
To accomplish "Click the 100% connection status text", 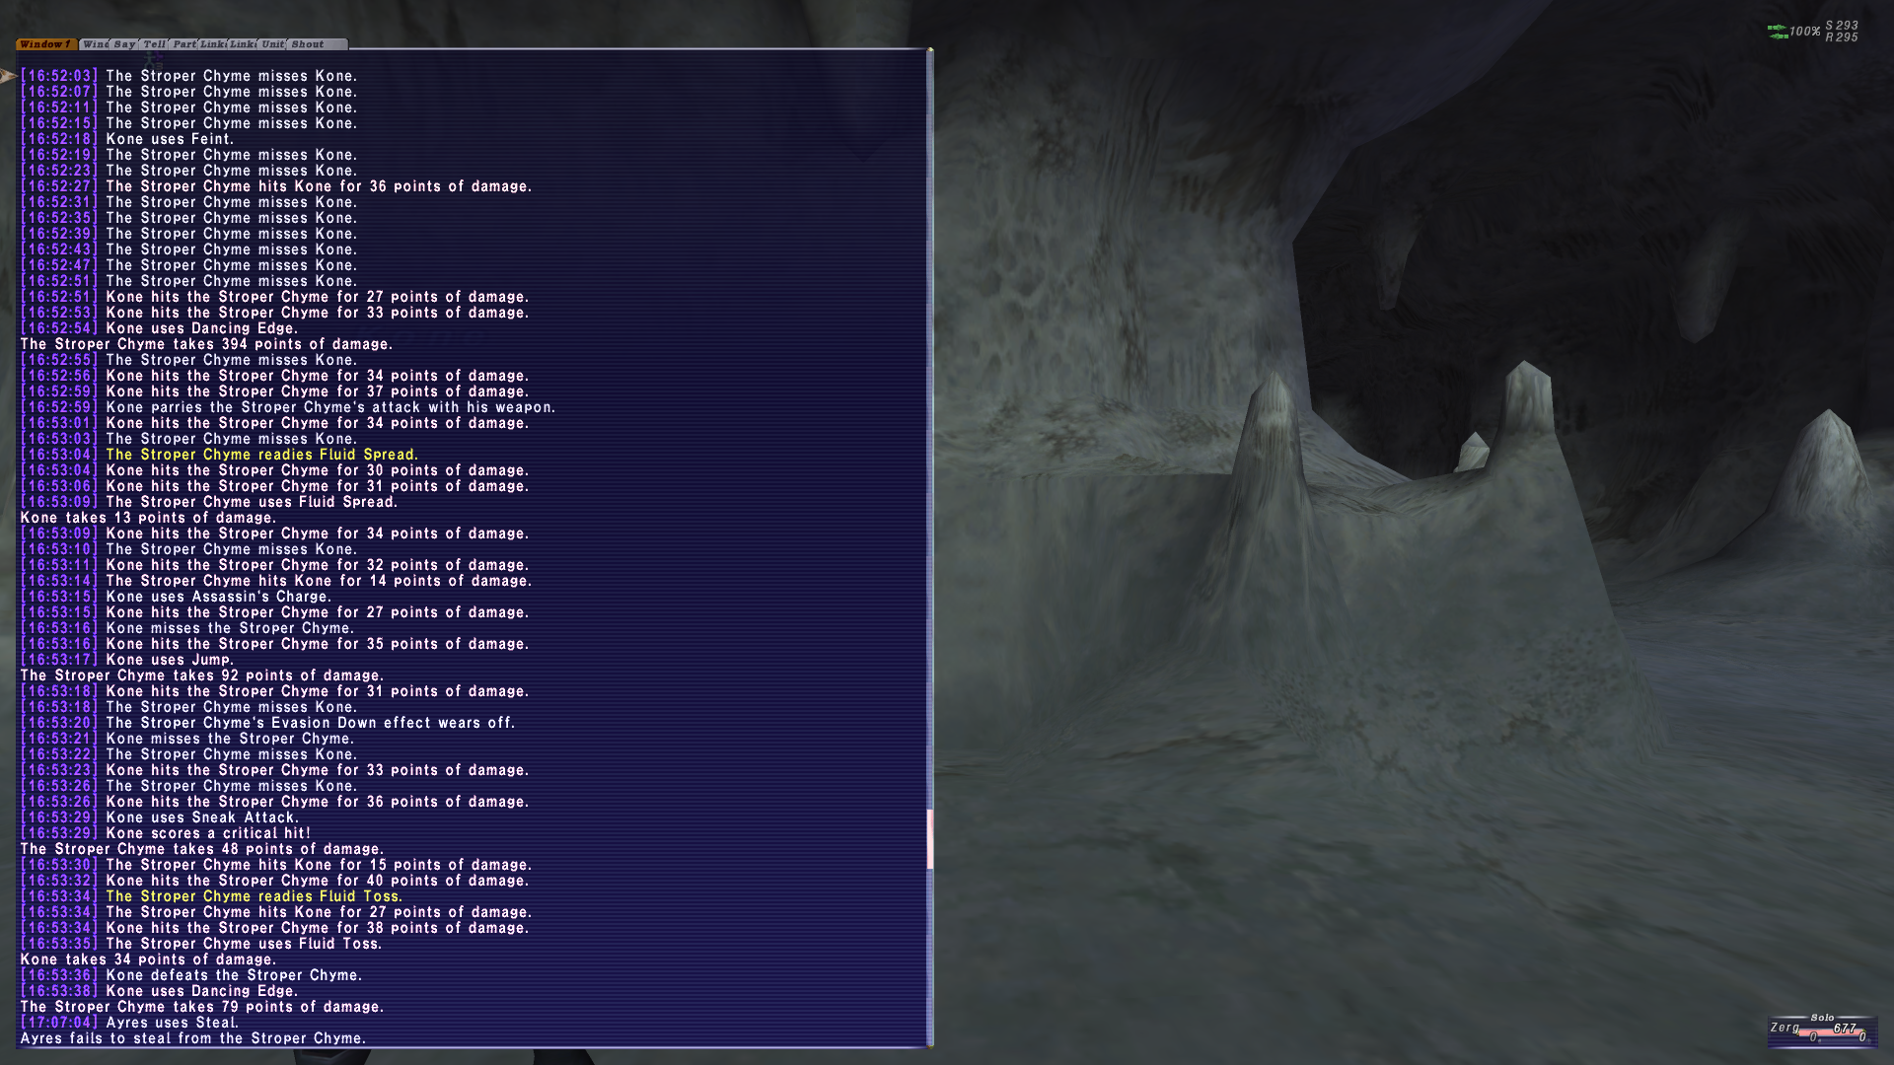I will 1805,32.
